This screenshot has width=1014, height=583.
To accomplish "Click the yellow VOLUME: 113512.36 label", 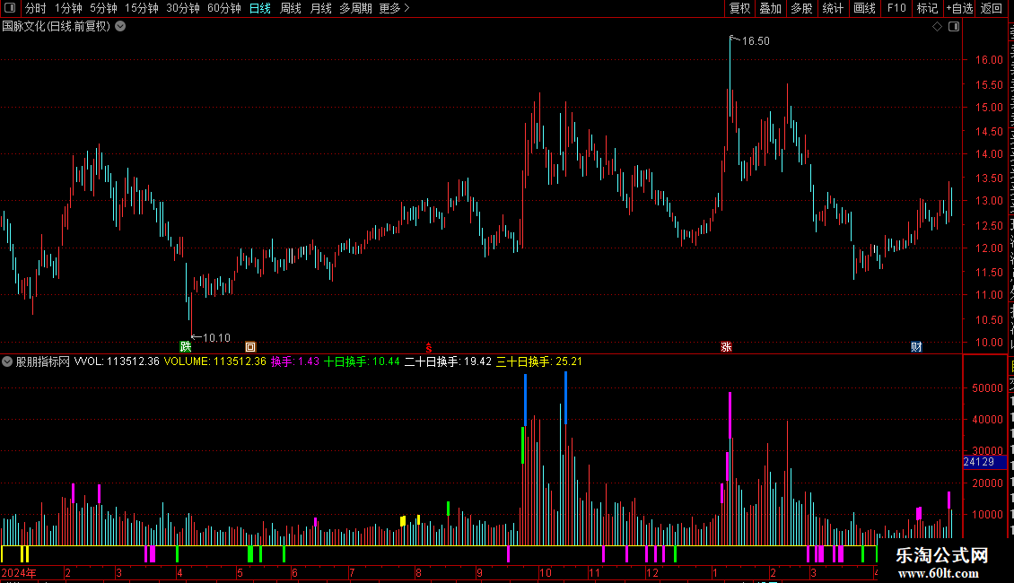I will (214, 362).
